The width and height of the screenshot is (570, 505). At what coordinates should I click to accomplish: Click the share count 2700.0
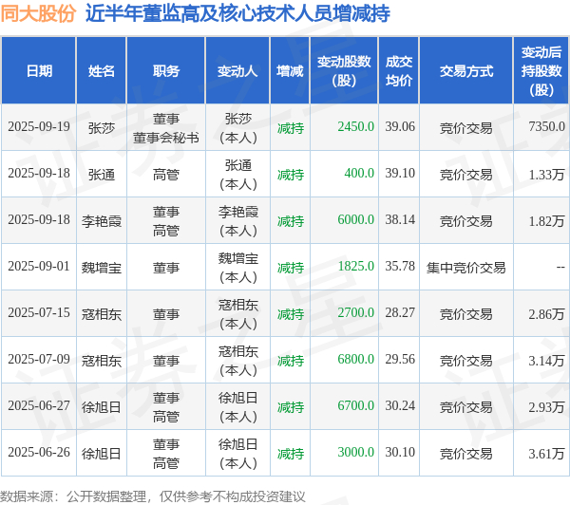coord(355,313)
